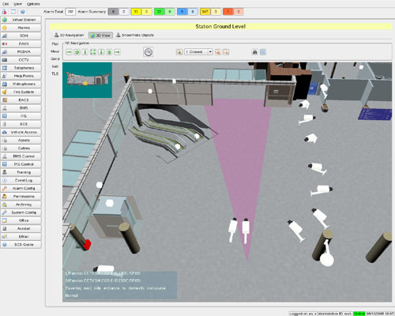The image size is (395, 316).
Task: Click the Permissions button
Action: pyautogui.click(x=21, y=197)
